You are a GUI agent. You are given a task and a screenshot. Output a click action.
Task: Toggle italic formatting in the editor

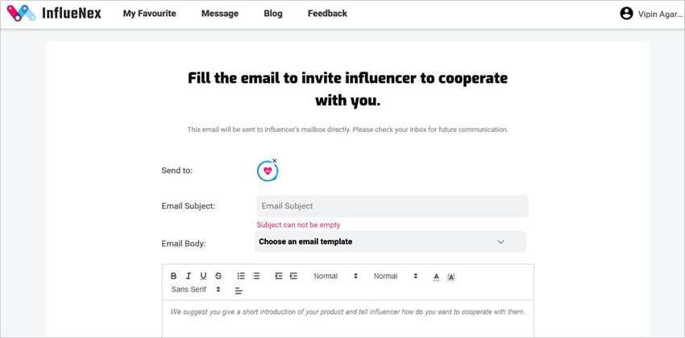[189, 276]
